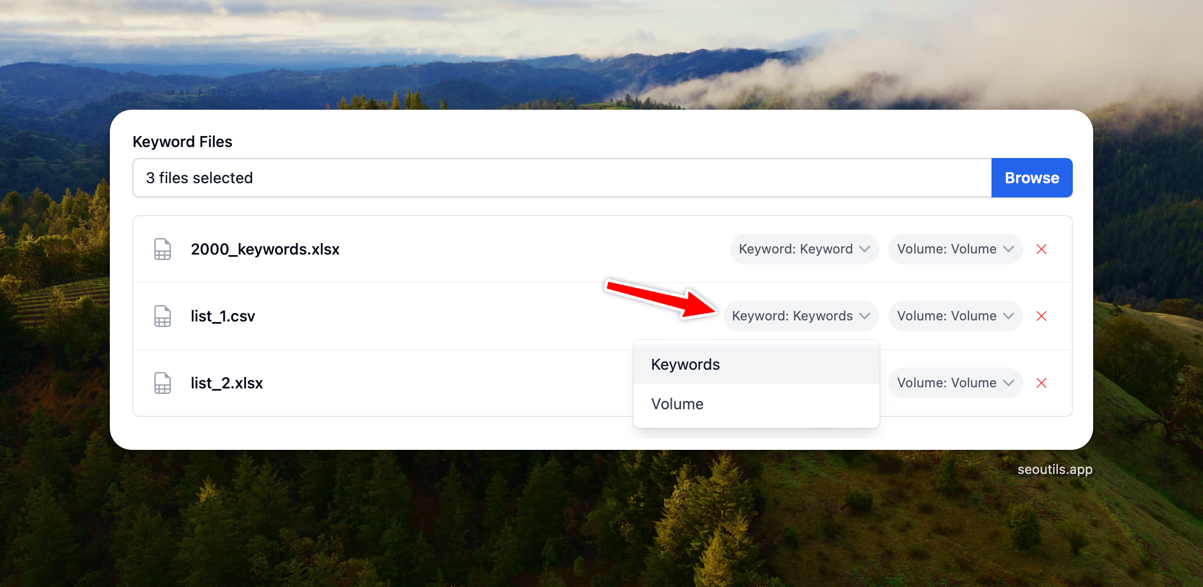Click the list_1.csv file name
This screenshot has height=587, width=1203.
[x=222, y=316]
